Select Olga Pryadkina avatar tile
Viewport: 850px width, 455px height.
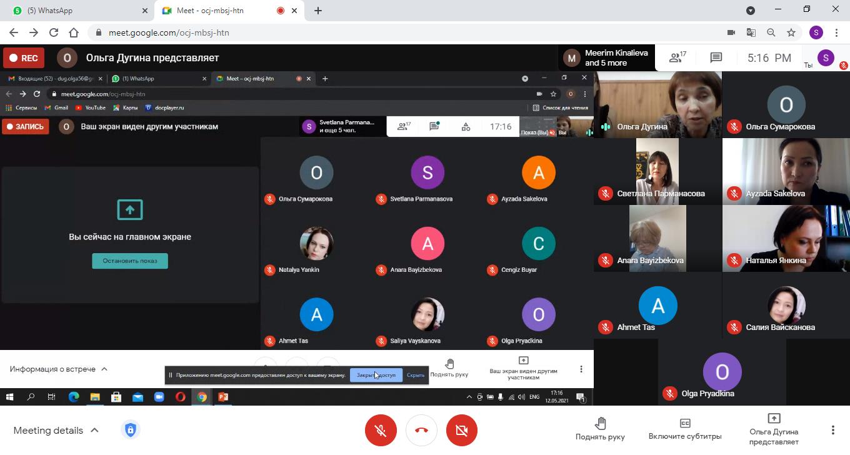(722, 372)
